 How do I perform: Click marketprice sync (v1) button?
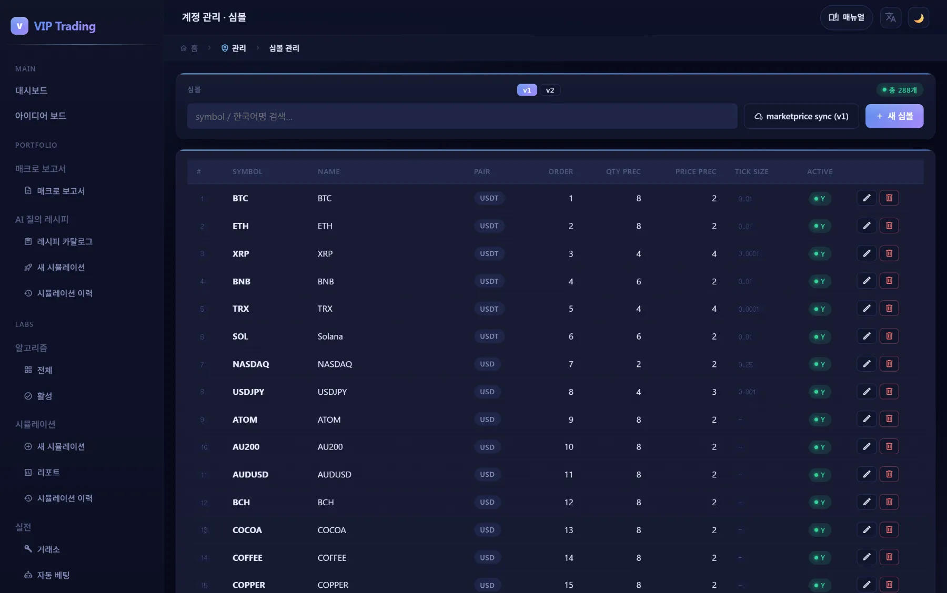(x=801, y=116)
